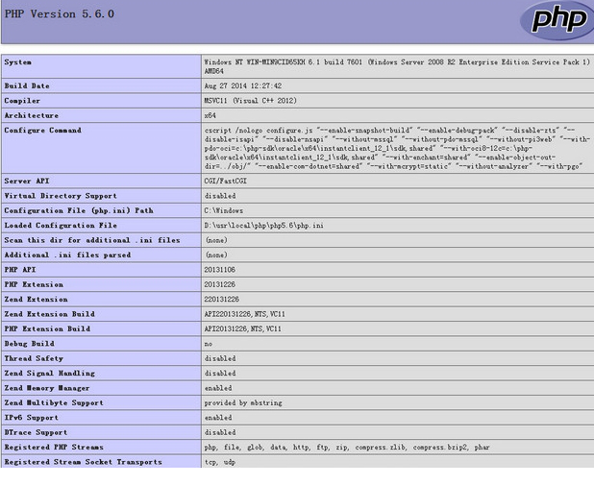Image resolution: width=594 pixels, height=486 pixels.
Task: Select the 20131106 PHP API value
Action: [x=220, y=270]
